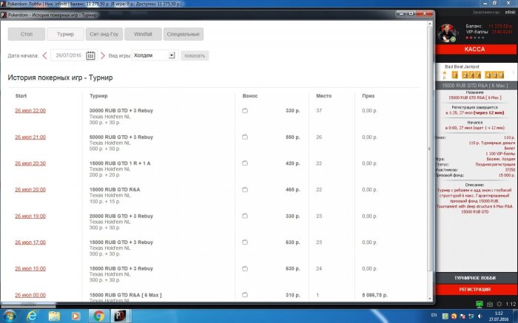Viewport: 518px width, 323px height.
Task: Click buy-in icon for 15000 RUB GTD R&A 6 Max
Action: [x=245, y=295]
